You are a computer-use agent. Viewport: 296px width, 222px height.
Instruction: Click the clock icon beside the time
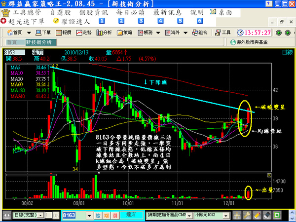[240, 33]
